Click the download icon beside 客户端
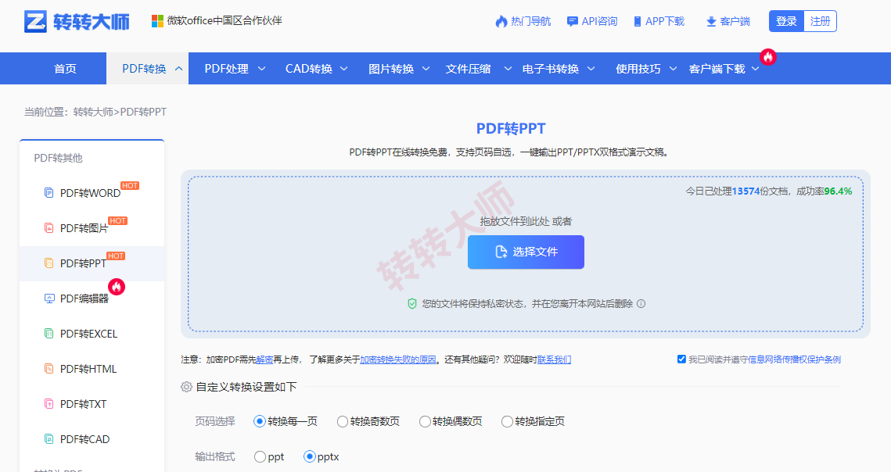This screenshot has height=472, width=891. [711, 22]
